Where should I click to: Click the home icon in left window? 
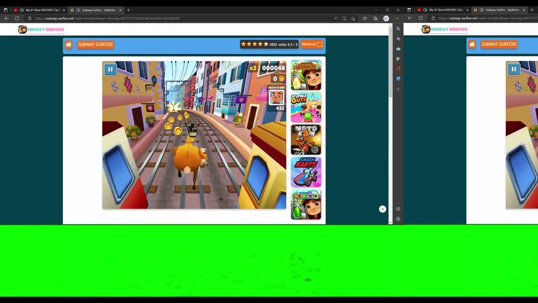[69, 45]
